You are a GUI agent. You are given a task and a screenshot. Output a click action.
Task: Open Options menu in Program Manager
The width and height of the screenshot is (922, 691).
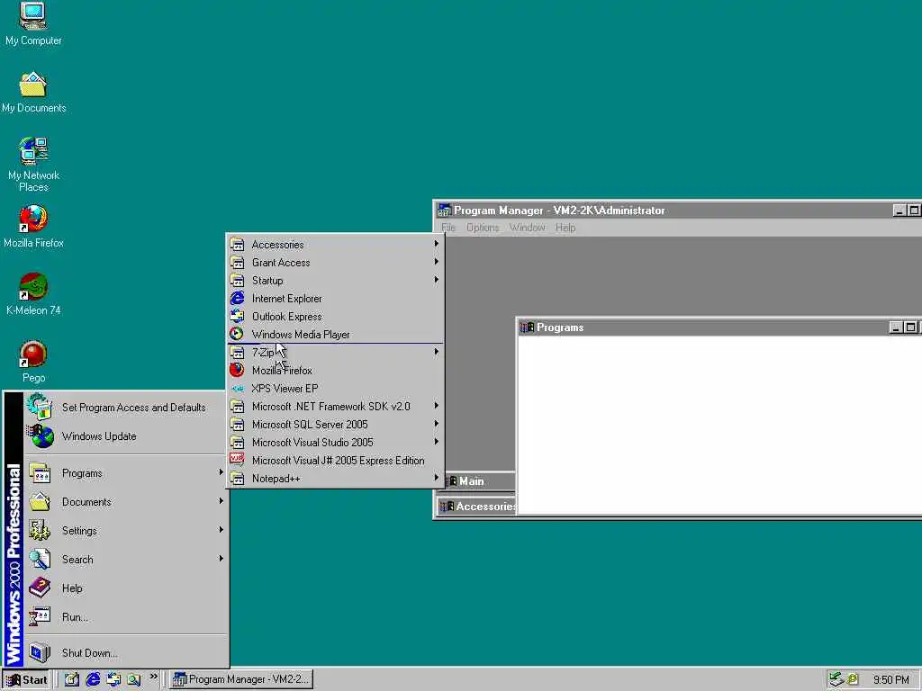(x=483, y=228)
